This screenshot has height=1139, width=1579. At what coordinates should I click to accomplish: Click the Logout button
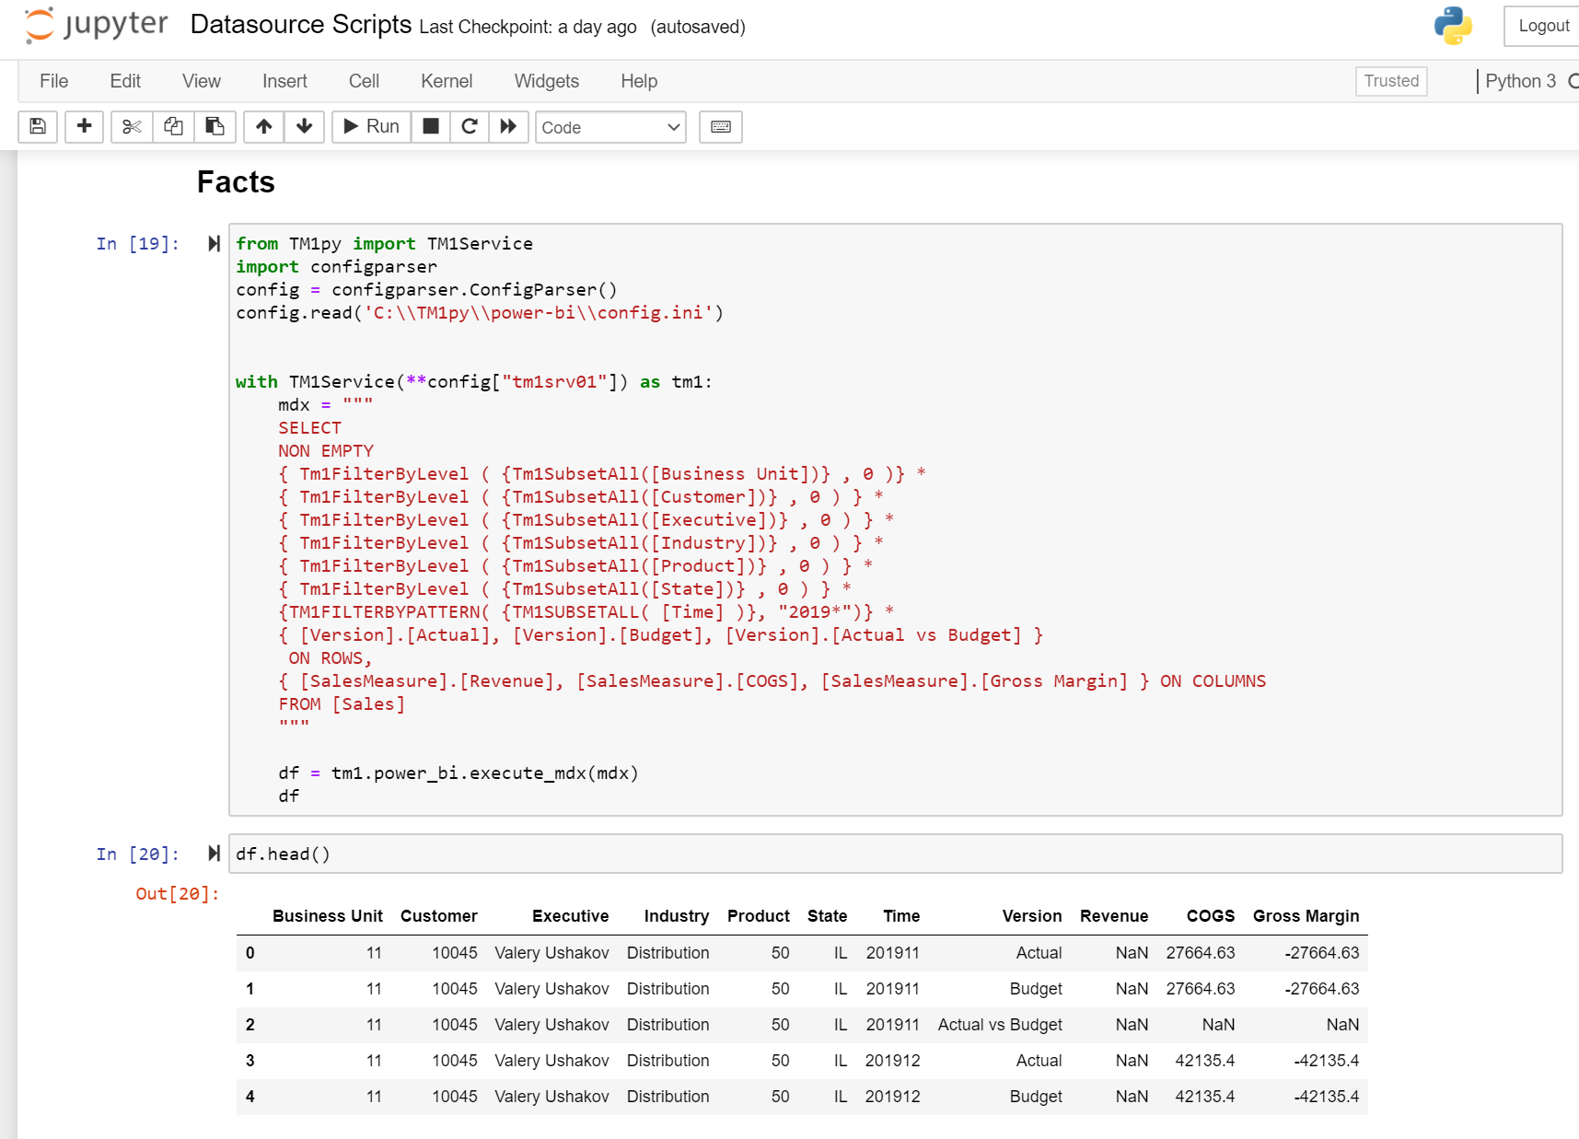pos(1543,26)
